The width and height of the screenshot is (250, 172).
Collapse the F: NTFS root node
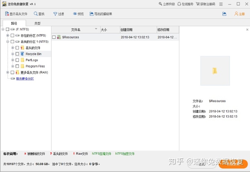[x=3, y=29]
